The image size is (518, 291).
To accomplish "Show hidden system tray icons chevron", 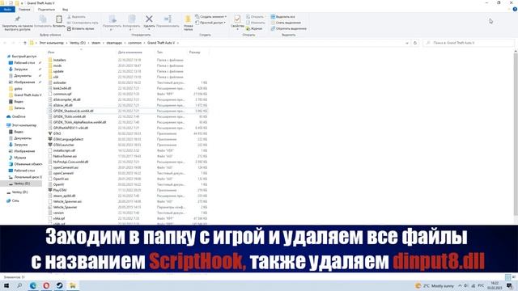I will [460, 285].
